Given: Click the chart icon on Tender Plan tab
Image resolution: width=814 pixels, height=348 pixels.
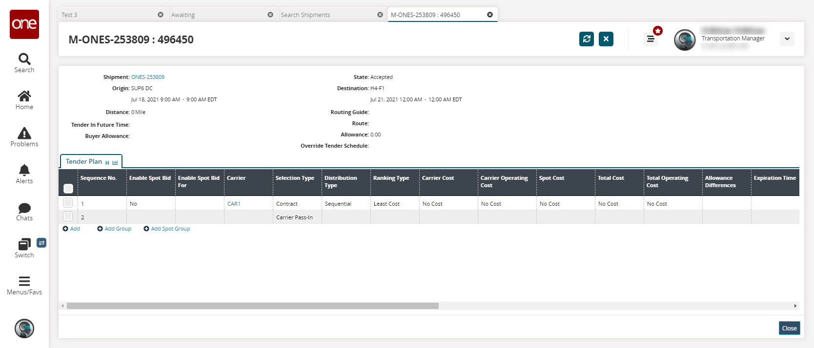Looking at the screenshot, I should [x=115, y=162].
